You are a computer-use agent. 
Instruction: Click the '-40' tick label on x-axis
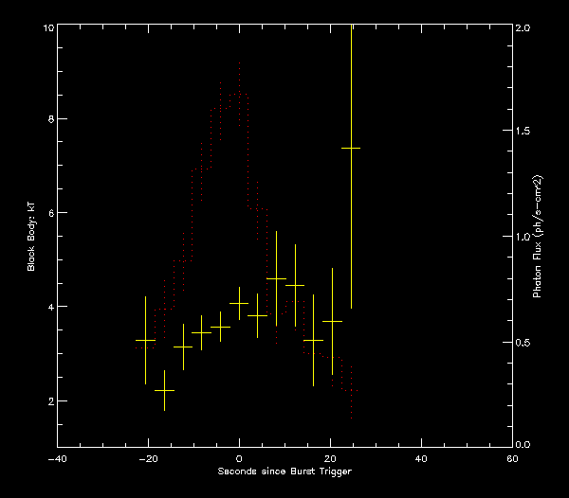click(x=56, y=458)
